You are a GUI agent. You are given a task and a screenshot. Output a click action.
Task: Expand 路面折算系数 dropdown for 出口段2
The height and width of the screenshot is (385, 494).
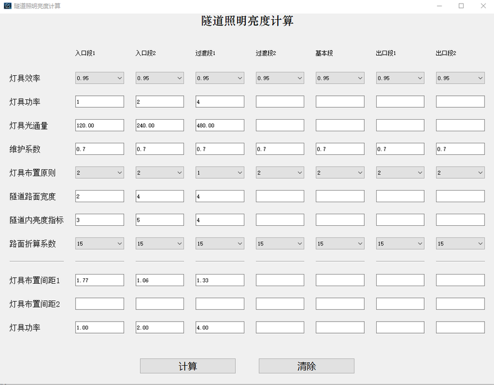coord(460,243)
